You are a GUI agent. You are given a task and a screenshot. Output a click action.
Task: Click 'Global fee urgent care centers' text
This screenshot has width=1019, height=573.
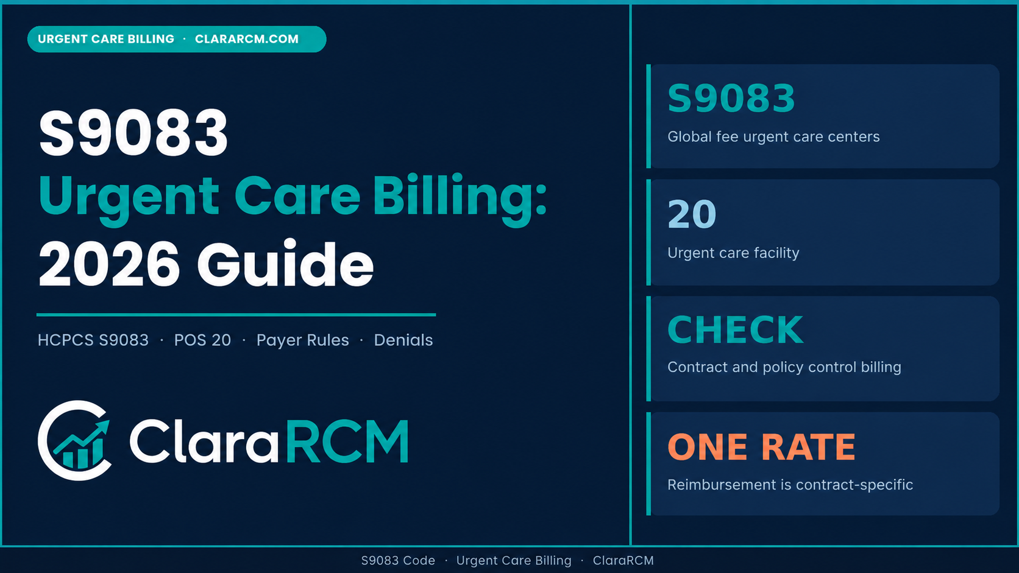773,136
